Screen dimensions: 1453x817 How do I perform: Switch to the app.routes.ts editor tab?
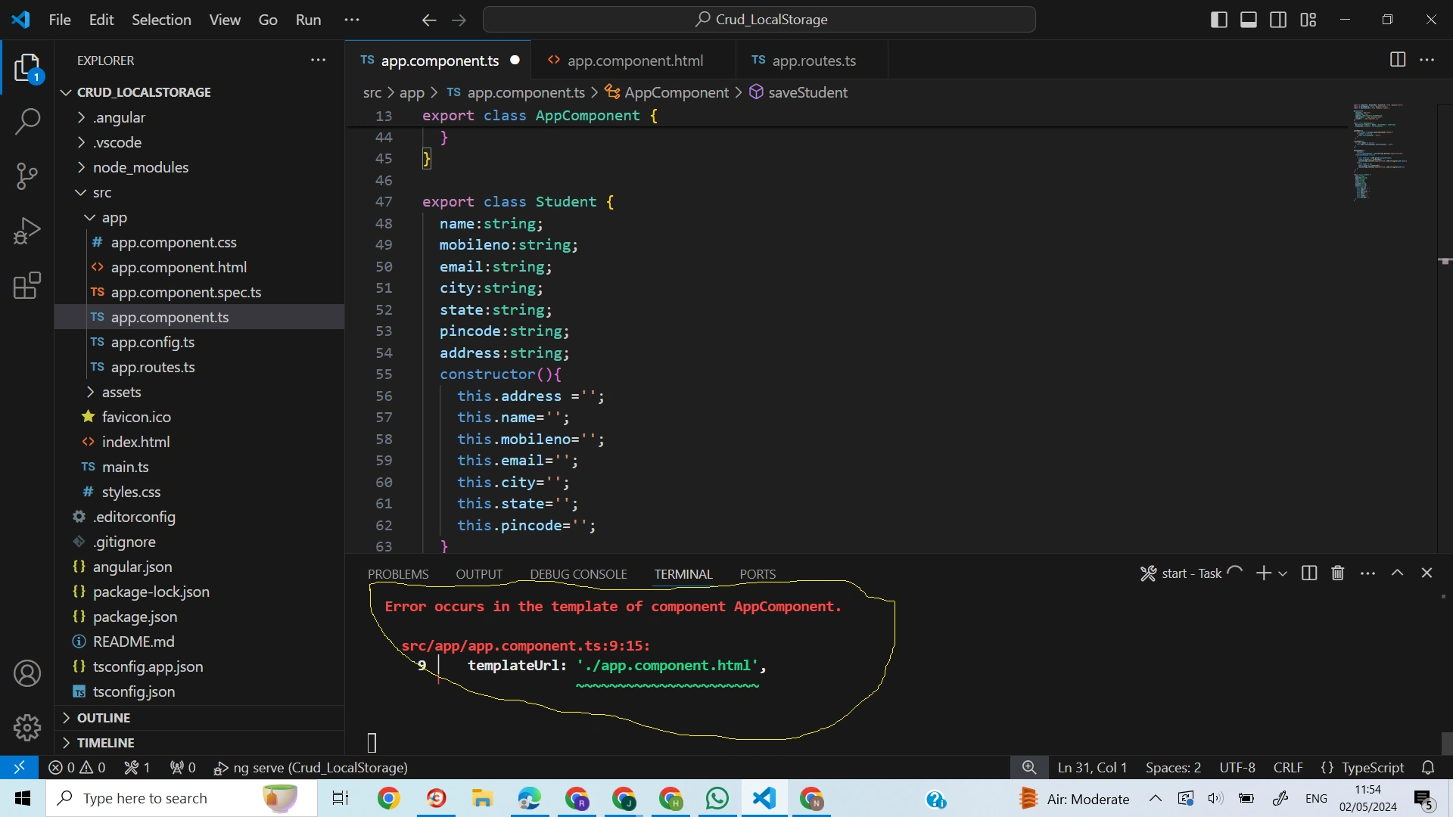813,61
